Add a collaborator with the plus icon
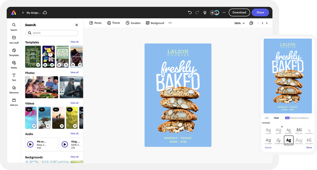317x170 pixels. pyautogui.click(x=212, y=13)
